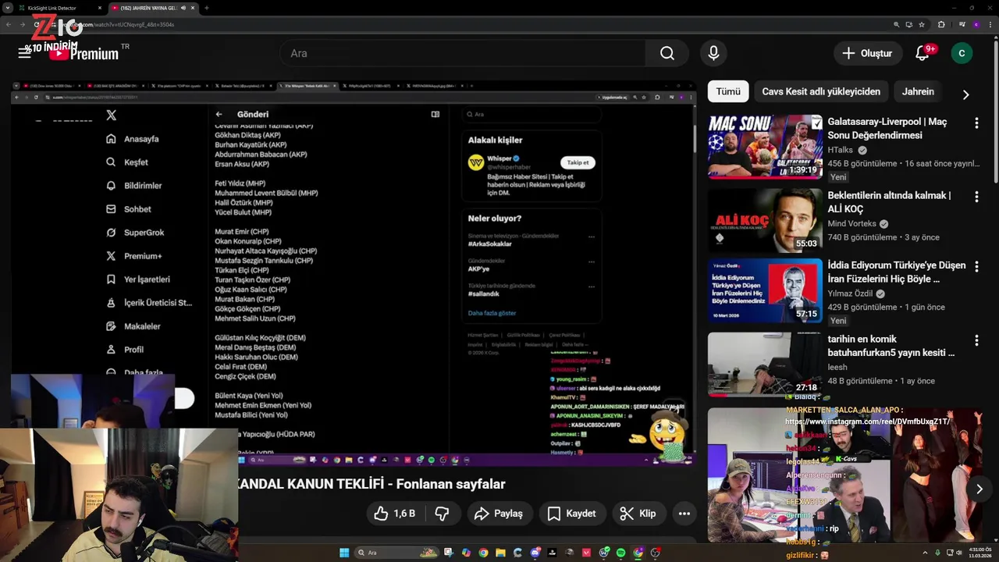Open 'Galatasaray-Liverpool' video thumbnail
The height and width of the screenshot is (562, 999).
[765, 147]
